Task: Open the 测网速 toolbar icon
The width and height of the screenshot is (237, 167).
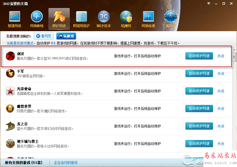Action: tap(170, 19)
